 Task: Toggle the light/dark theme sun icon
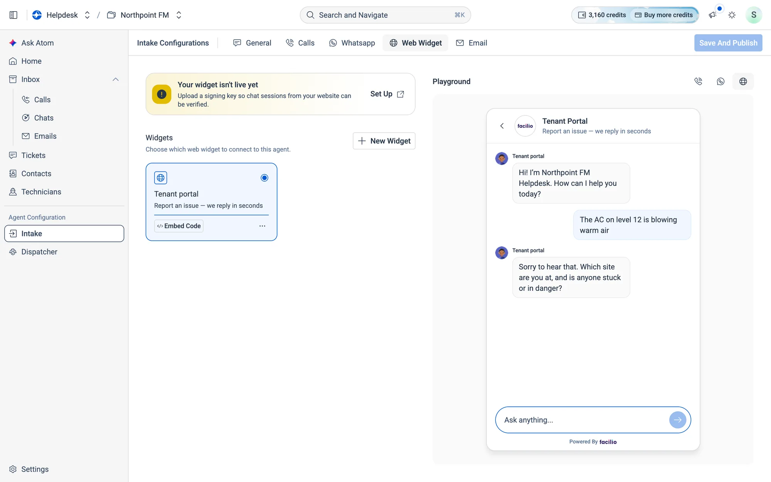click(732, 15)
